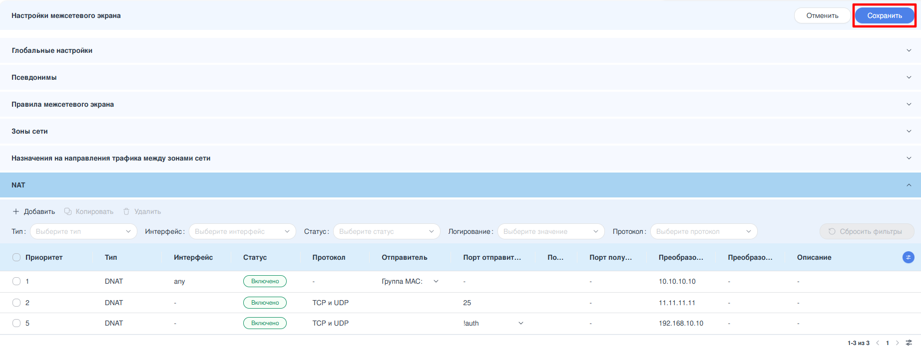The image size is (921, 354).
Task: Click the interface value any
Action: click(x=179, y=282)
